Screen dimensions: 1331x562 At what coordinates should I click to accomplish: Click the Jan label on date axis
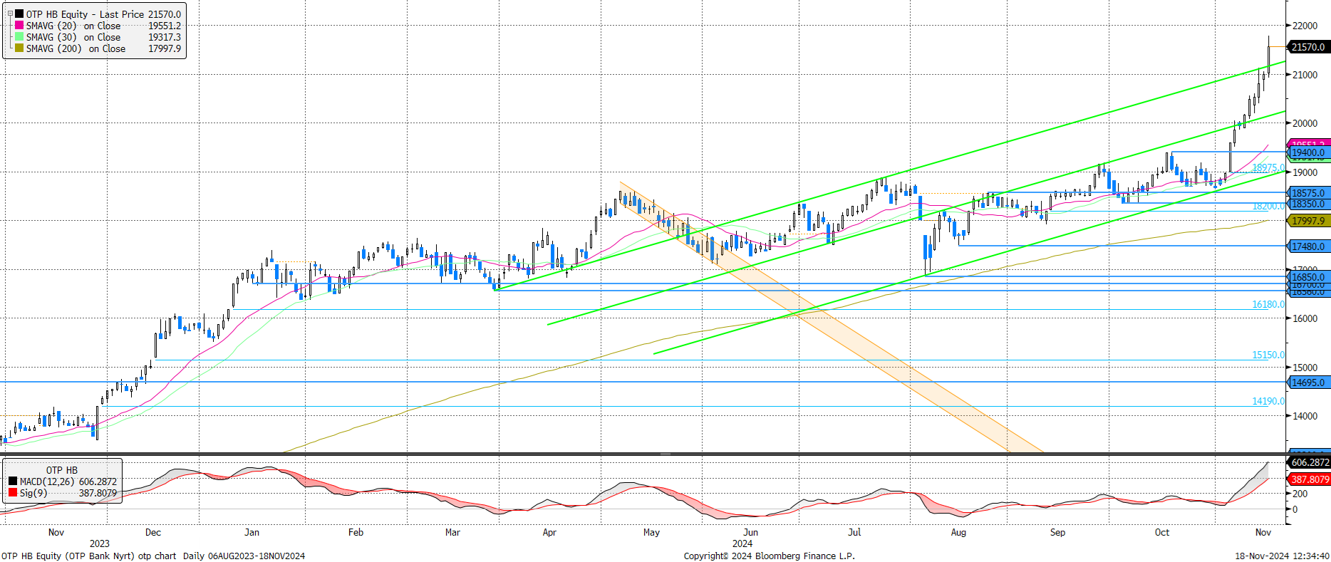click(x=252, y=532)
